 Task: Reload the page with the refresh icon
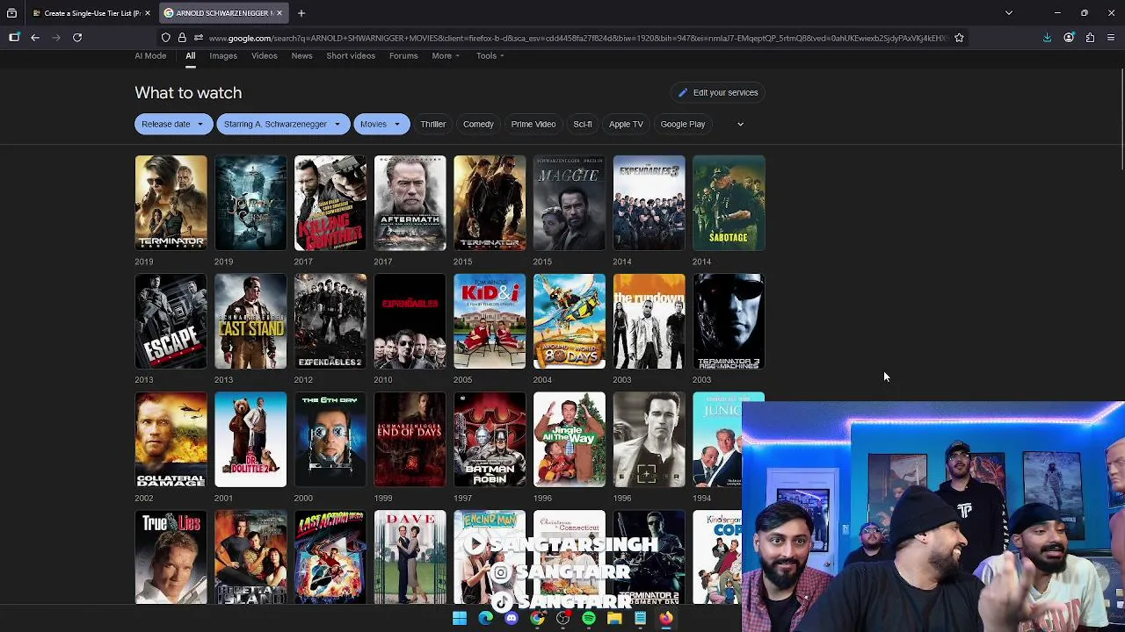click(x=77, y=38)
